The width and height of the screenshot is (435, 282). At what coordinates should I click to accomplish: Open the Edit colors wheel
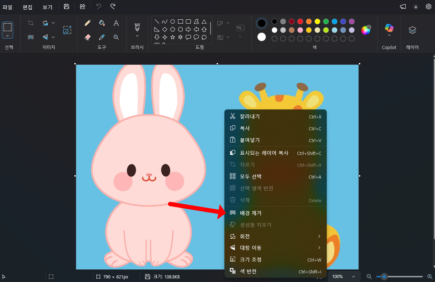pos(366,30)
